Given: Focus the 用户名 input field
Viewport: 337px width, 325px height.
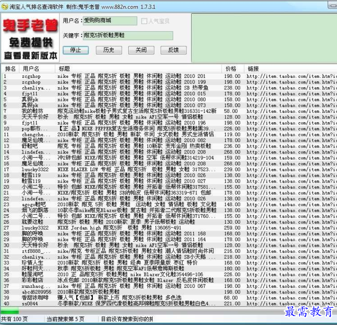Looking at the screenshot, I should [x=110, y=21].
